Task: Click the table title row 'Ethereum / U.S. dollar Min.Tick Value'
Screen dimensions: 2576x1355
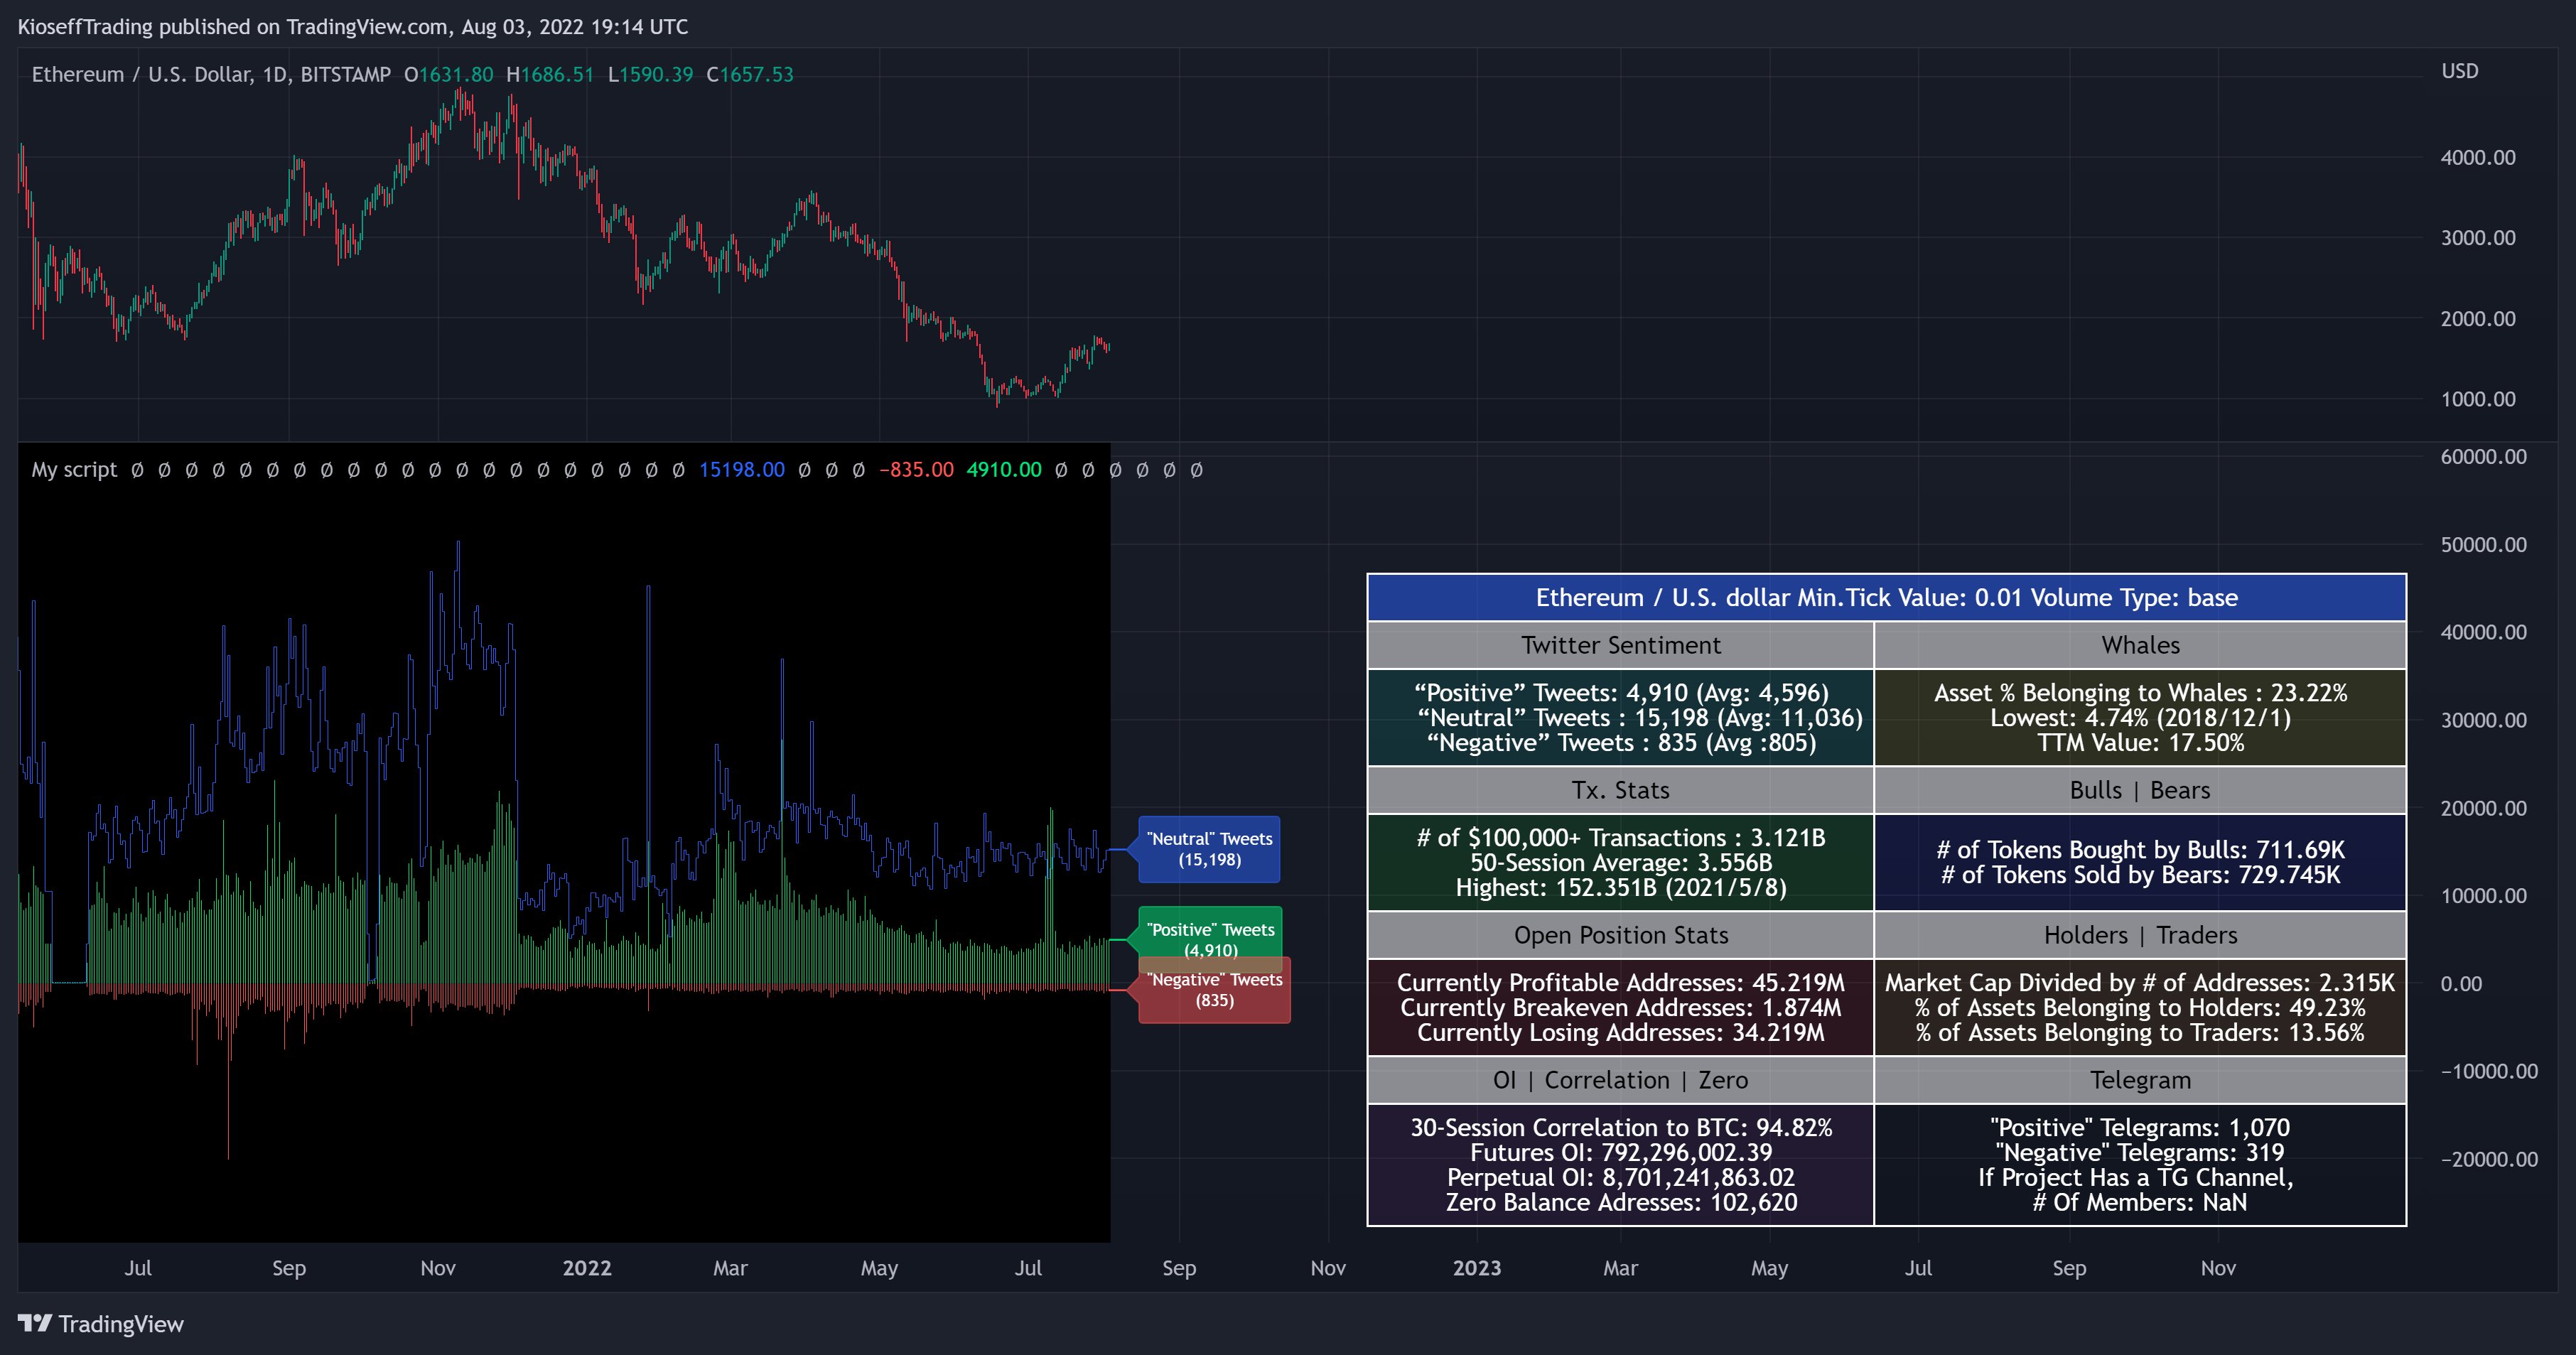Action: coord(1886,598)
